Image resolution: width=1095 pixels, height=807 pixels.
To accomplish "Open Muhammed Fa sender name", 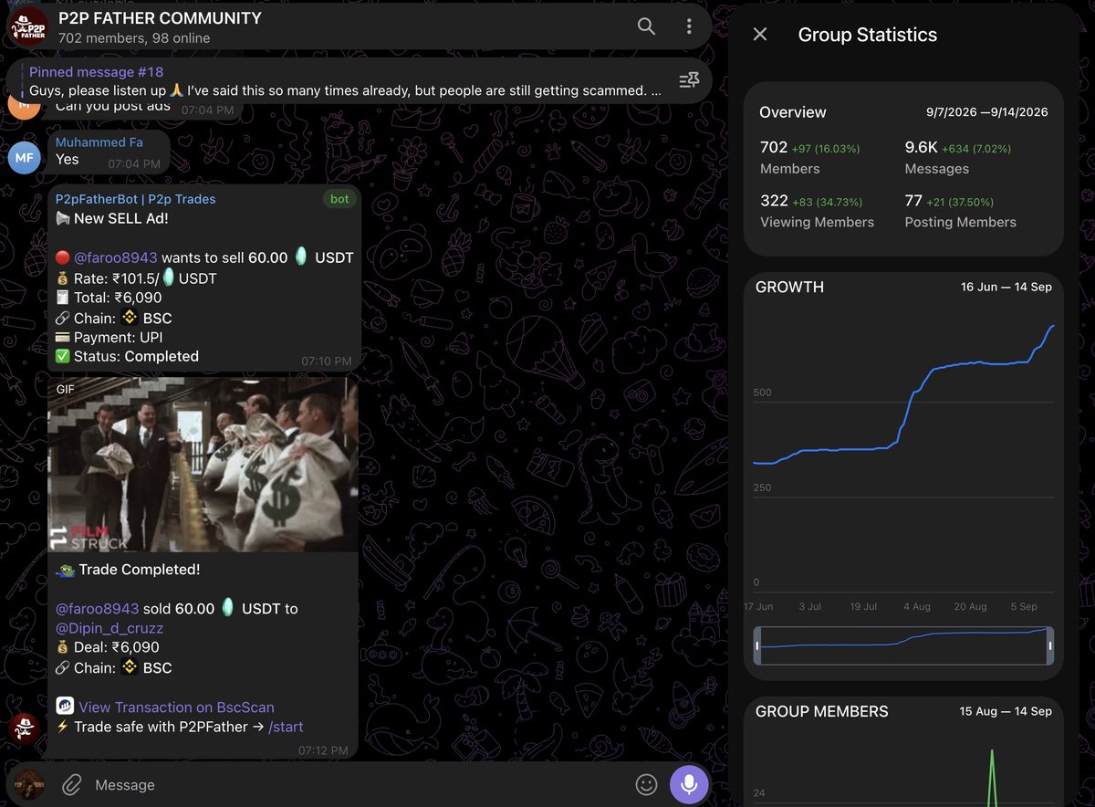I will tap(99, 142).
